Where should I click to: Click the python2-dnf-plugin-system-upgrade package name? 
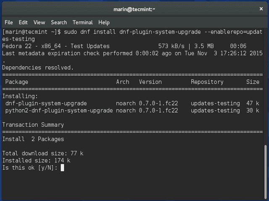(59, 111)
